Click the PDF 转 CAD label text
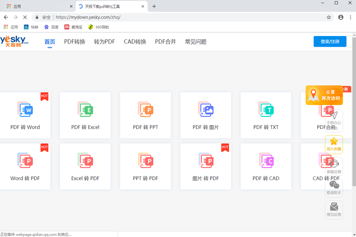 pos(266,178)
